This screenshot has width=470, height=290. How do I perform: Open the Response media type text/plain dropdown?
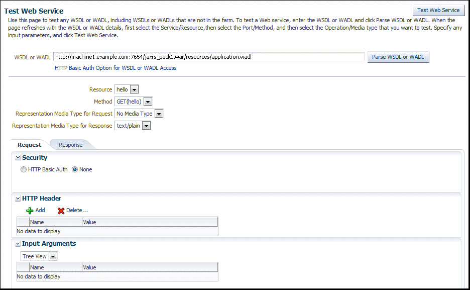coord(133,126)
